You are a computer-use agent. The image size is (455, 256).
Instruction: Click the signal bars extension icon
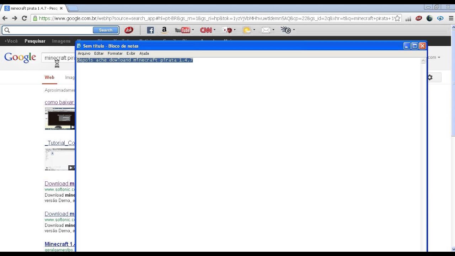(x=408, y=18)
